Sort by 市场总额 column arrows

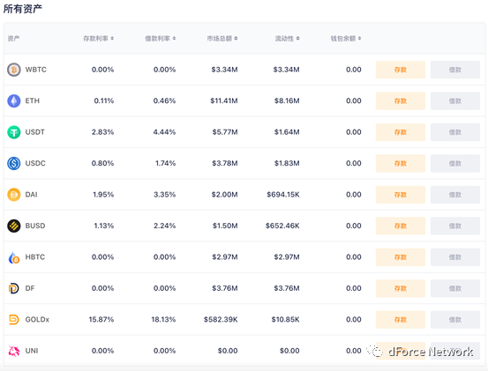click(x=236, y=38)
